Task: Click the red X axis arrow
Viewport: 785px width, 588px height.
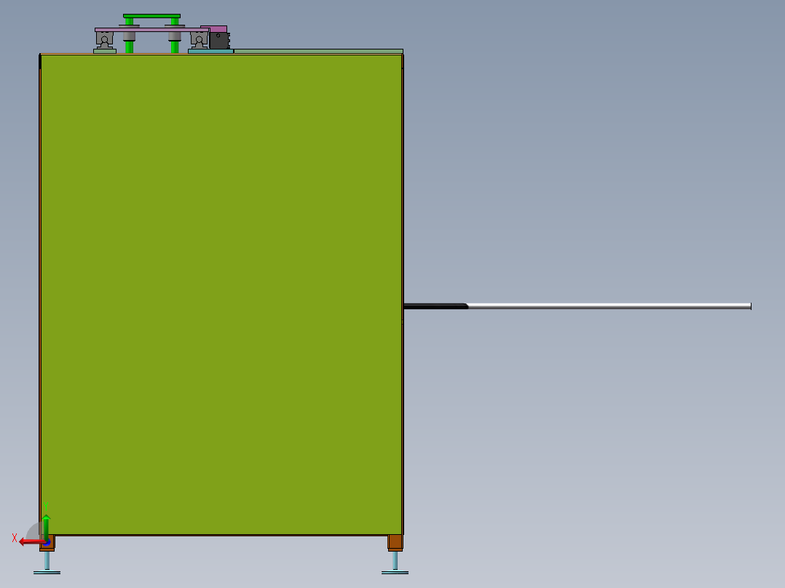Action: click(x=31, y=542)
